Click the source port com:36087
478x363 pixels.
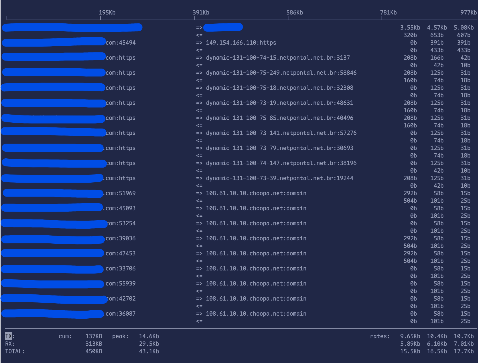[x=121, y=314]
